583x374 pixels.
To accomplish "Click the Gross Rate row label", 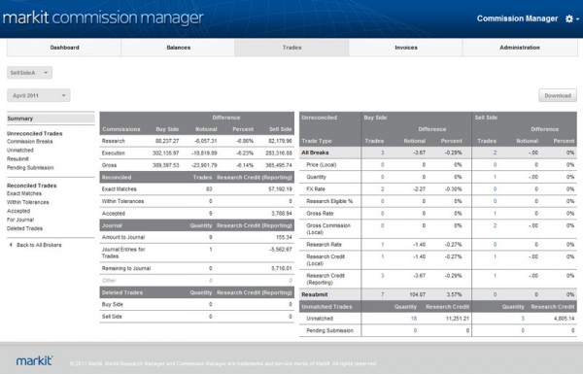I will tap(320, 214).
